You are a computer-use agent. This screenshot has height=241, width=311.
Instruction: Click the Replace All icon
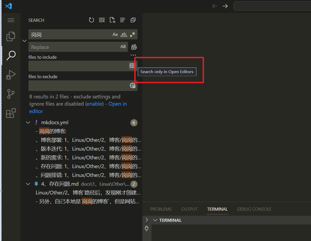[134, 47]
